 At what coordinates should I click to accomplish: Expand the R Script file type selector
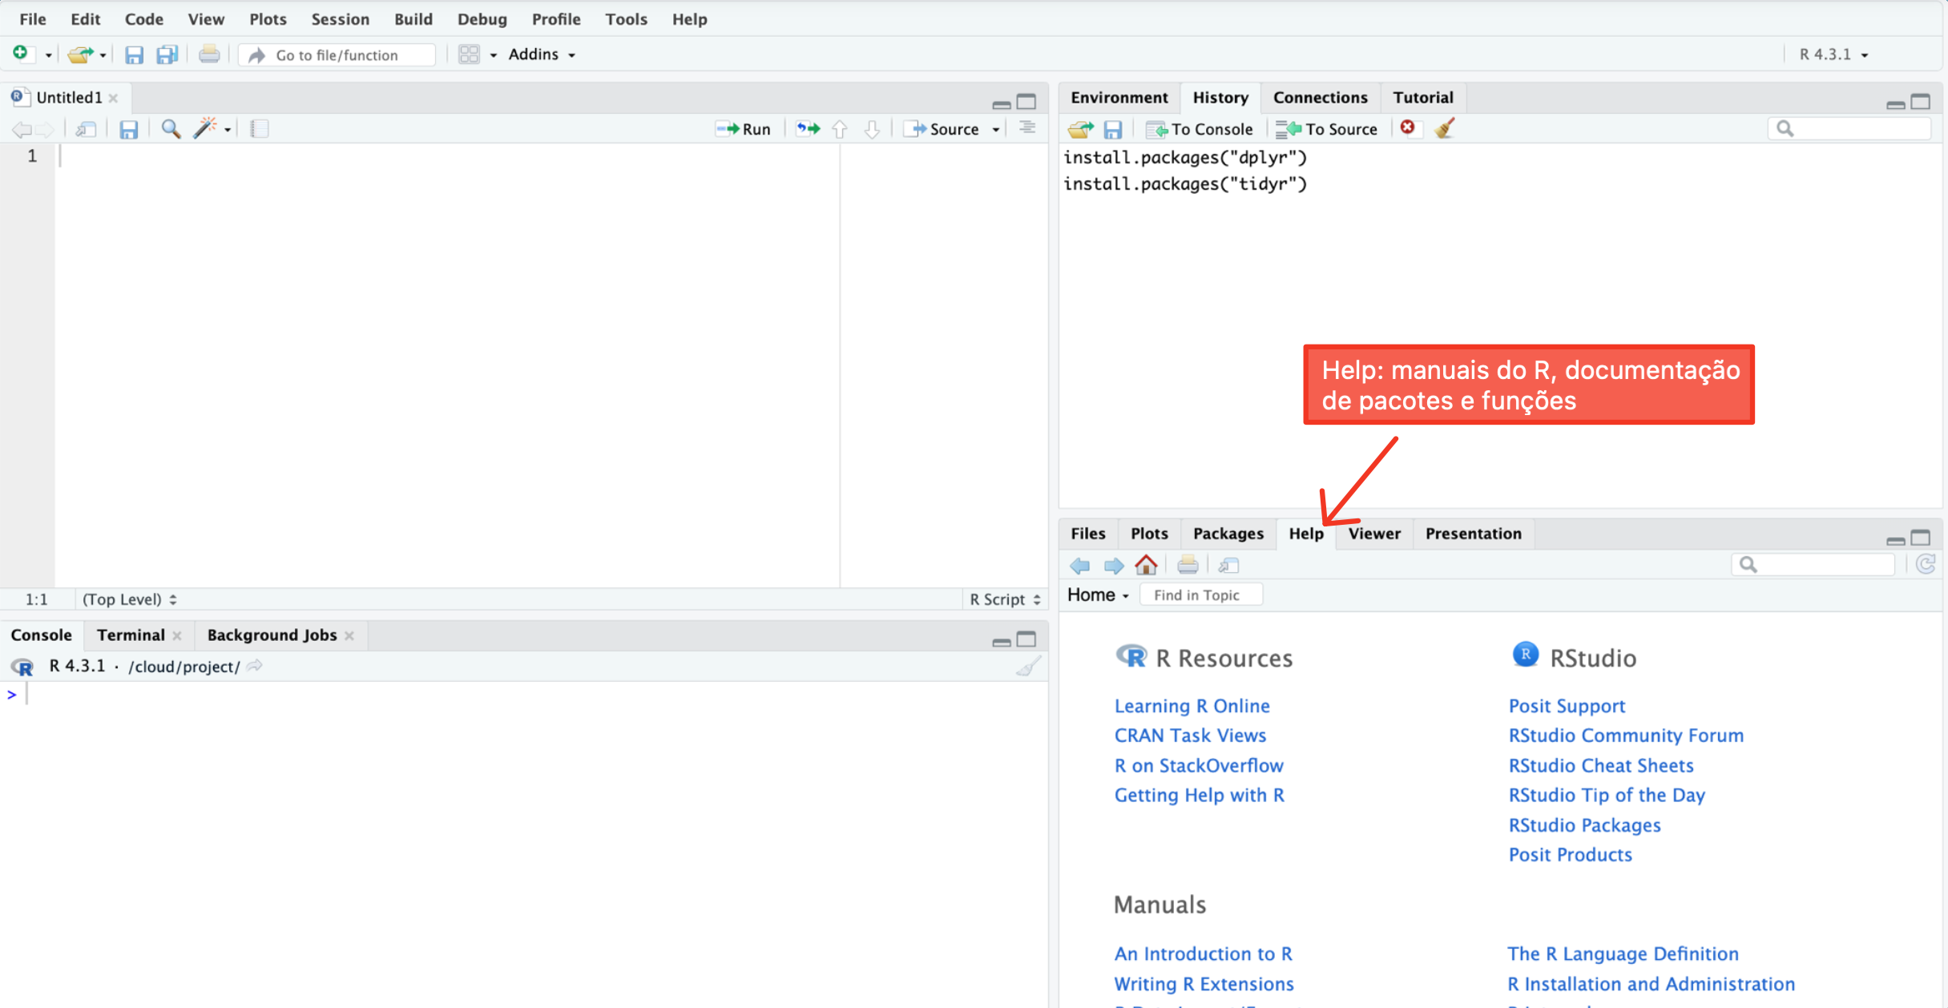click(1005, 599)
